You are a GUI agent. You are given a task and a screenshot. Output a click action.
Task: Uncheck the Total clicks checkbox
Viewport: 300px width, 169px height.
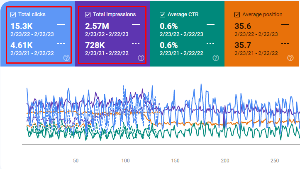coord(13,14)
